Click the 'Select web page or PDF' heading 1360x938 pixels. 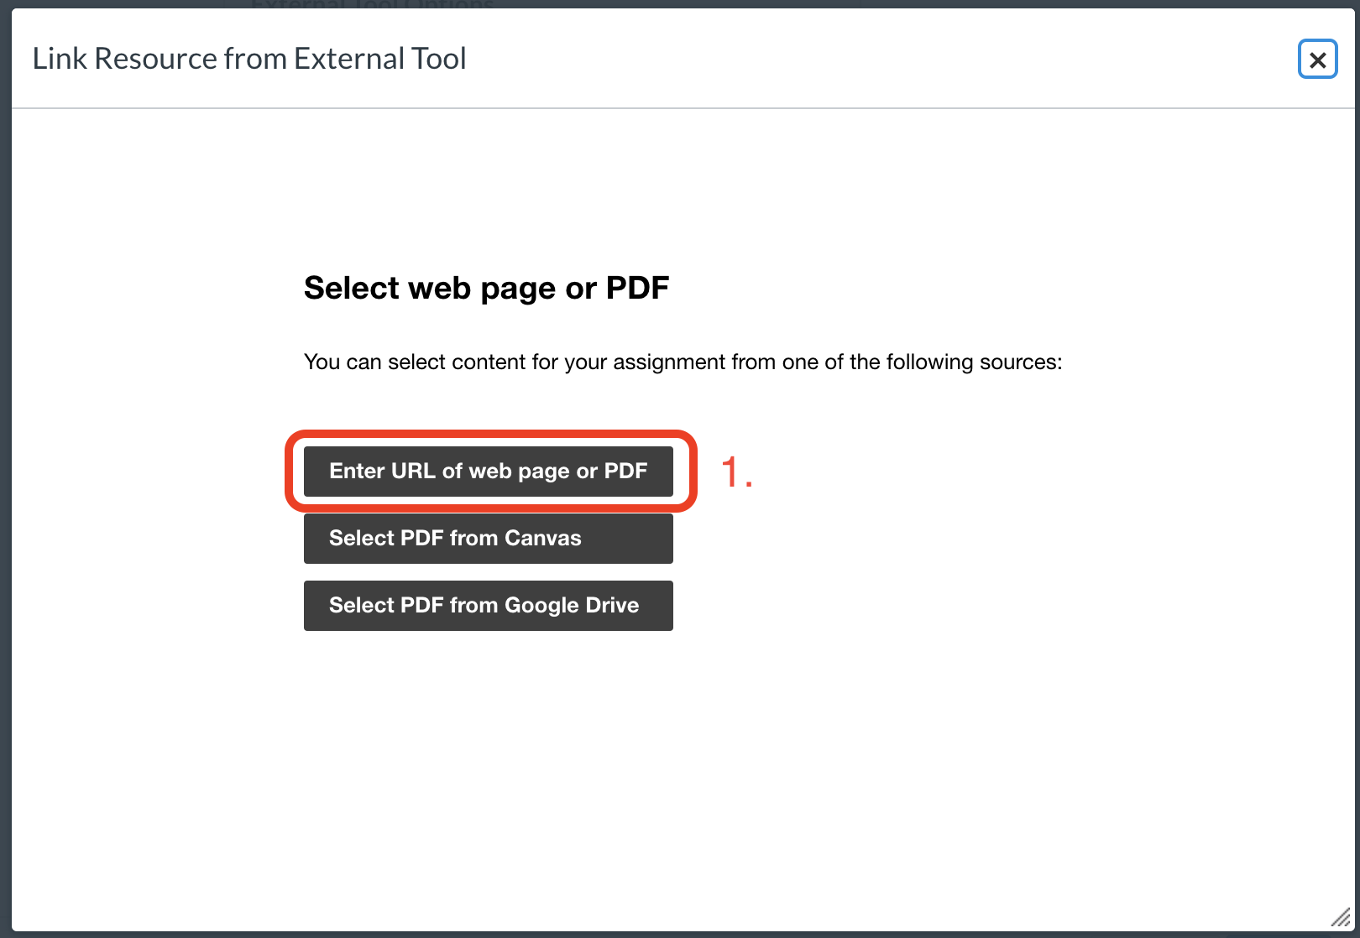coord(486,288)
